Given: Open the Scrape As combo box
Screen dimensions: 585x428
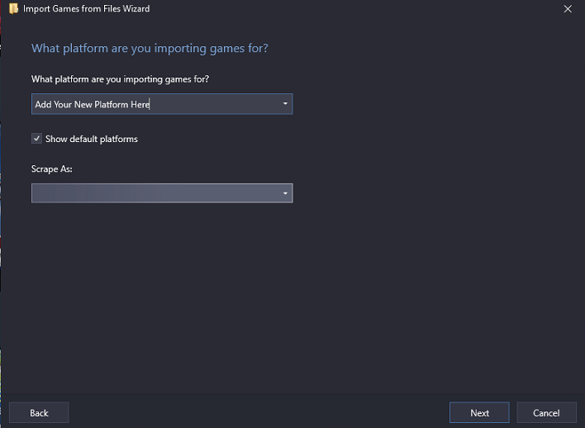Looking at the screenshot, I should tap(162, 193).
